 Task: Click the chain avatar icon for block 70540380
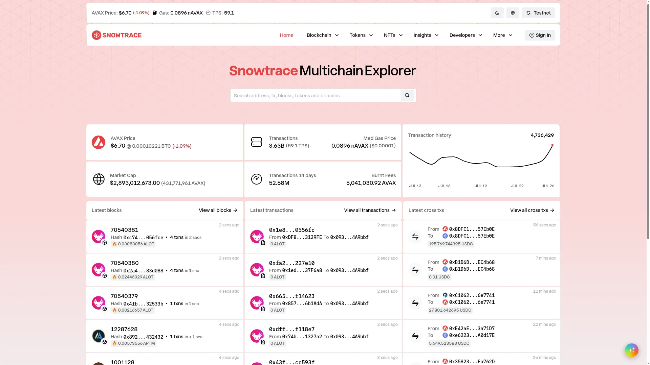[99, 270]
